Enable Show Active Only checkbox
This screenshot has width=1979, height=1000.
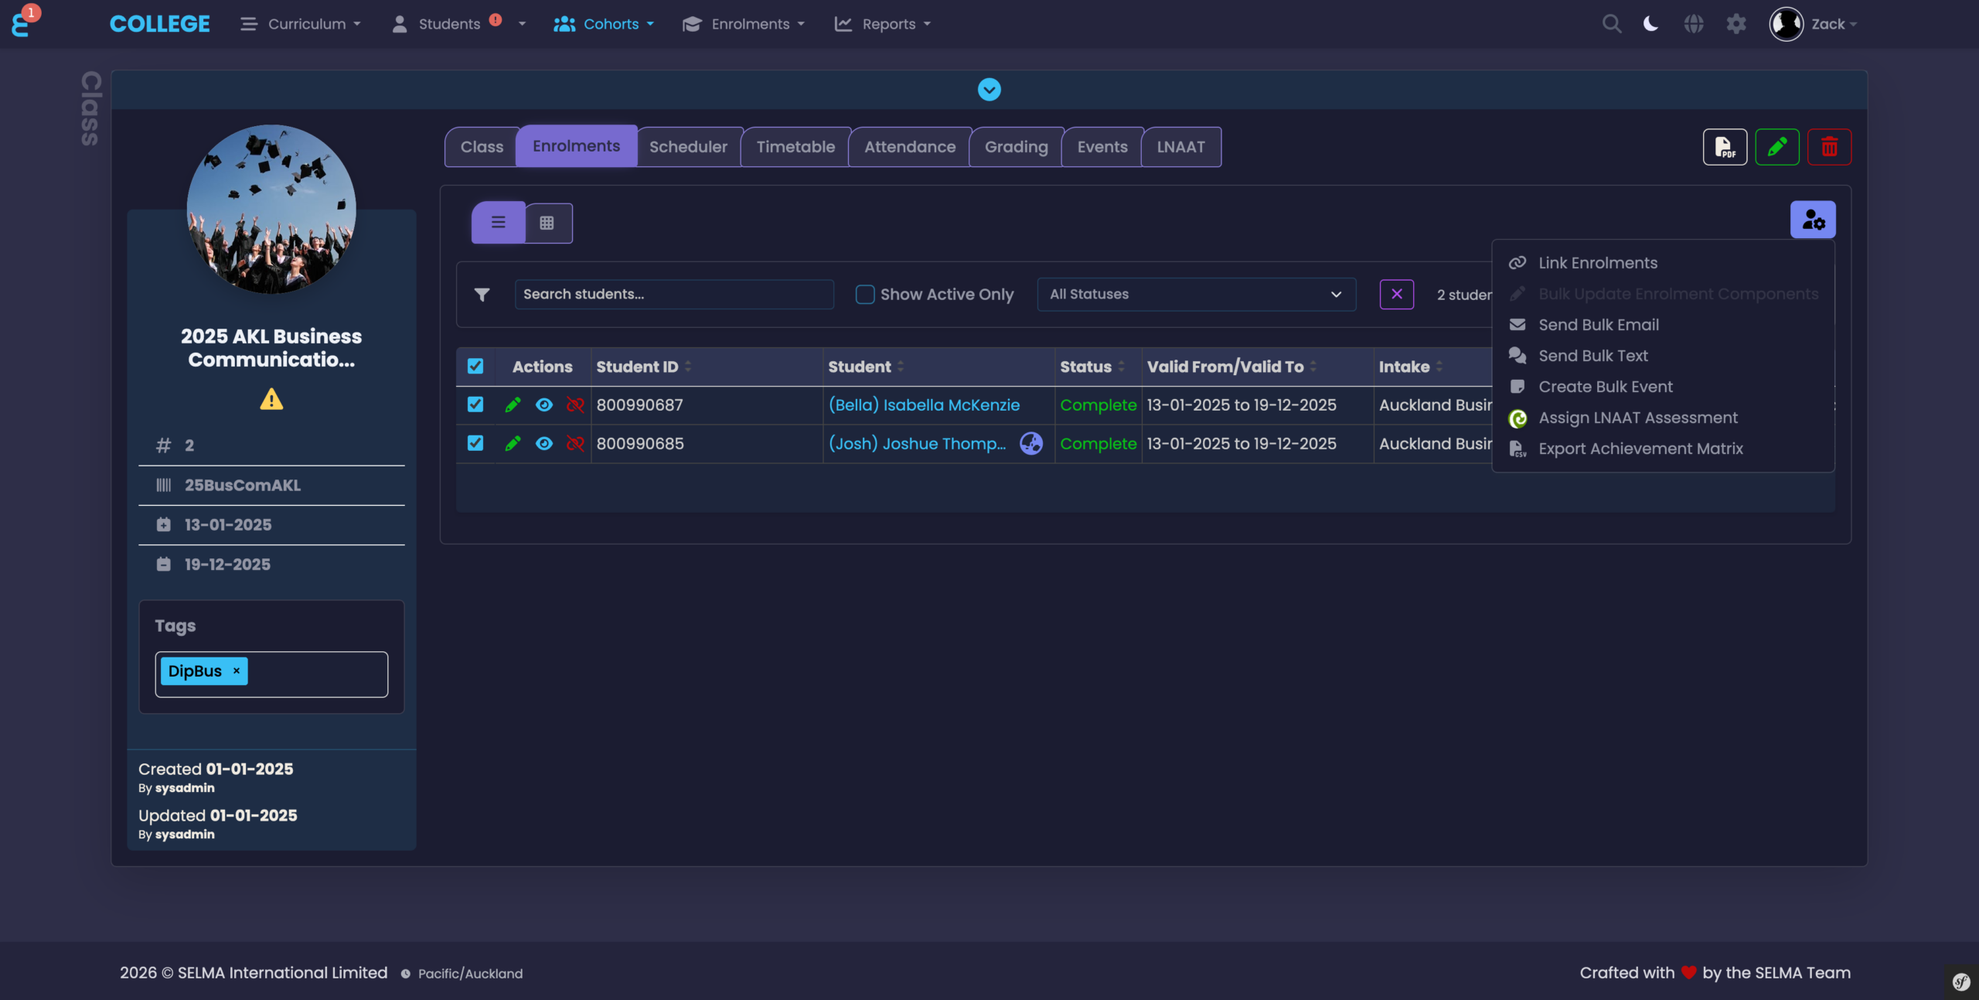pos(865,295)
